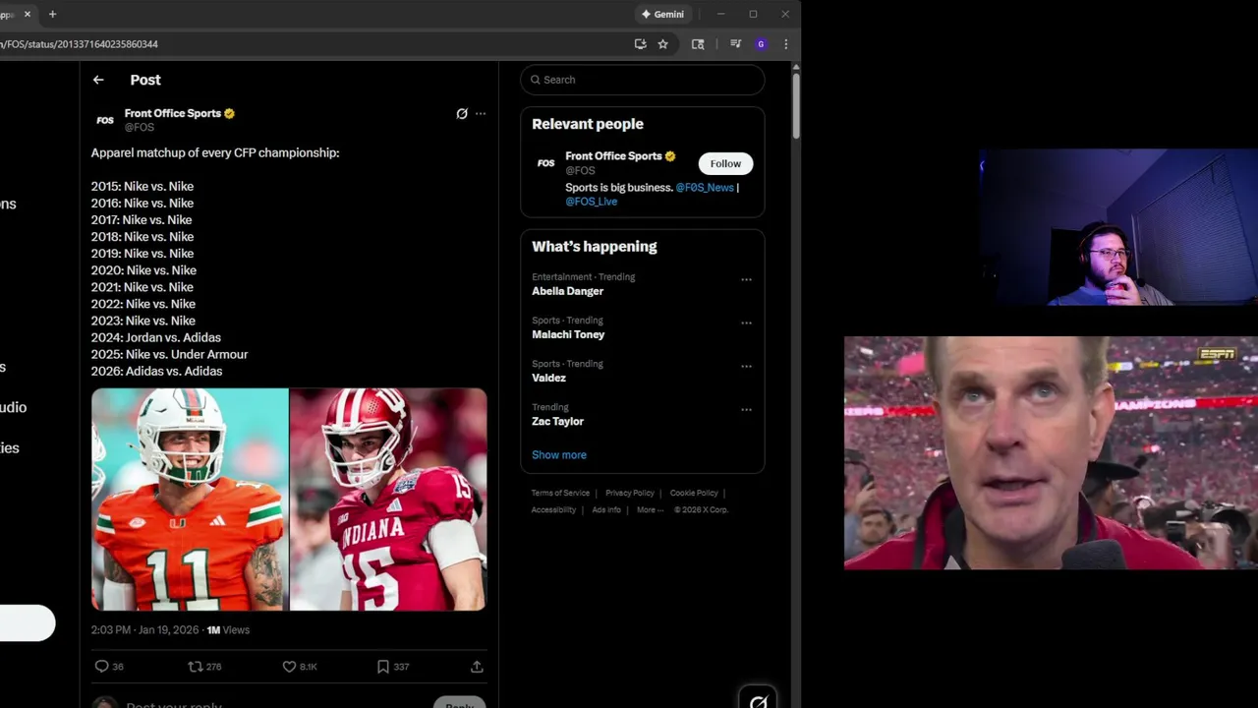Go back using the Post arrow
This screenshot has height=708, width=1258.
click(98, 80)
